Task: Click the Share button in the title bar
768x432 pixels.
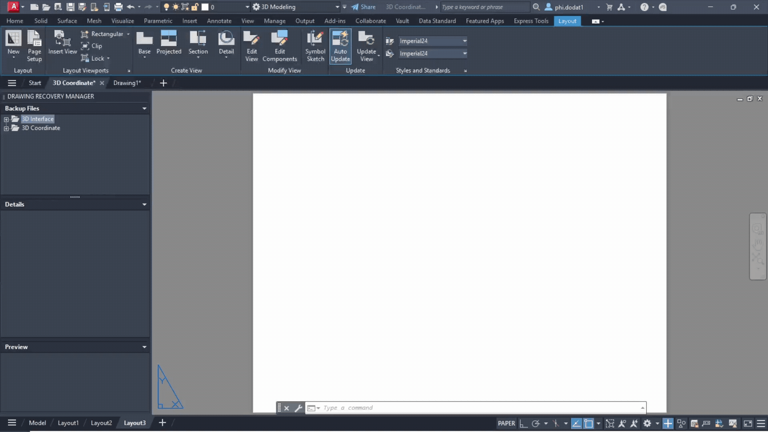Action: point(363,7)
